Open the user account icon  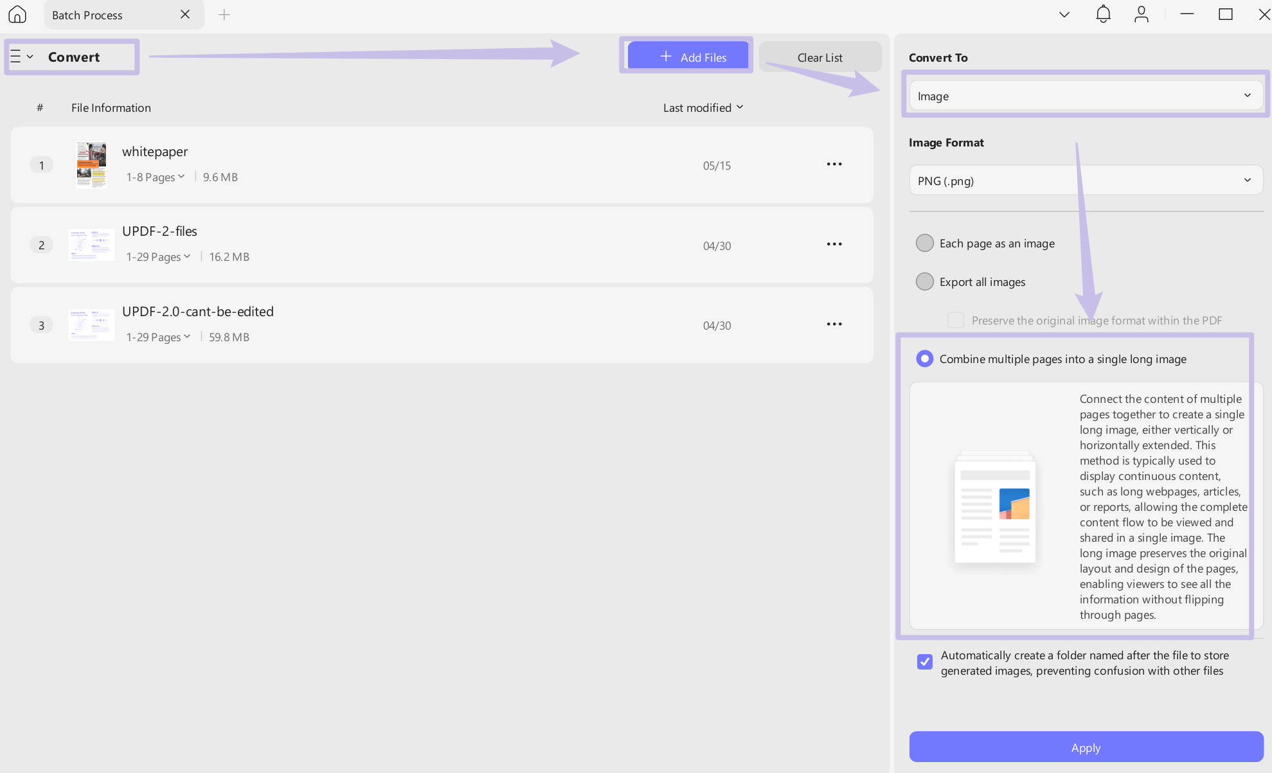(1141, 14)
